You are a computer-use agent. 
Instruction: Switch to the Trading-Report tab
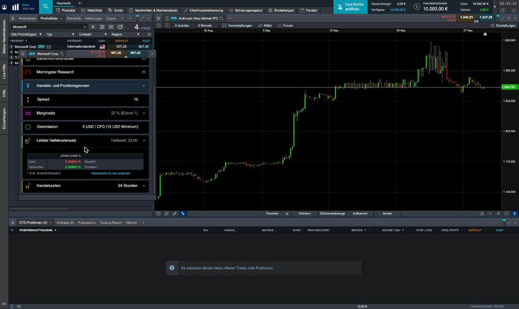coord(111,223)
